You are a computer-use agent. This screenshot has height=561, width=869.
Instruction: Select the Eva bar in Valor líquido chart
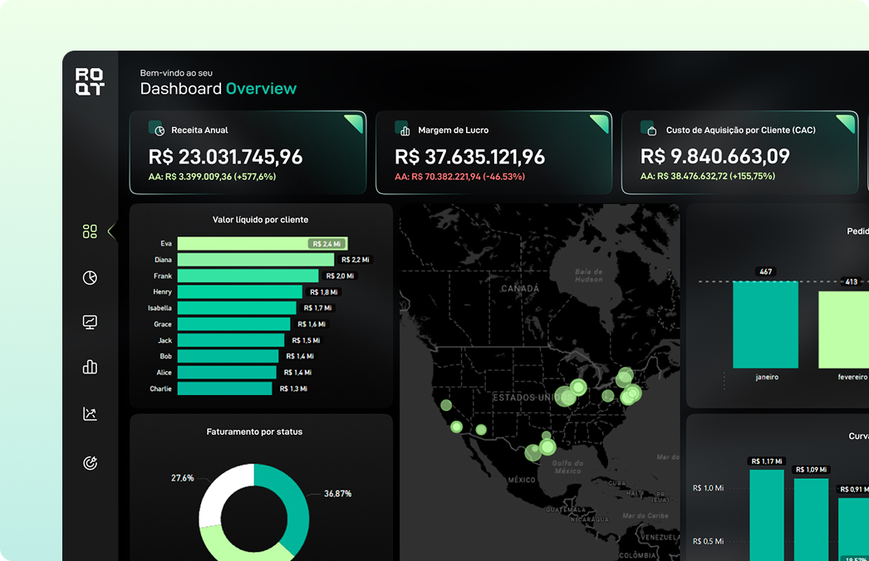tap(263, 244)
